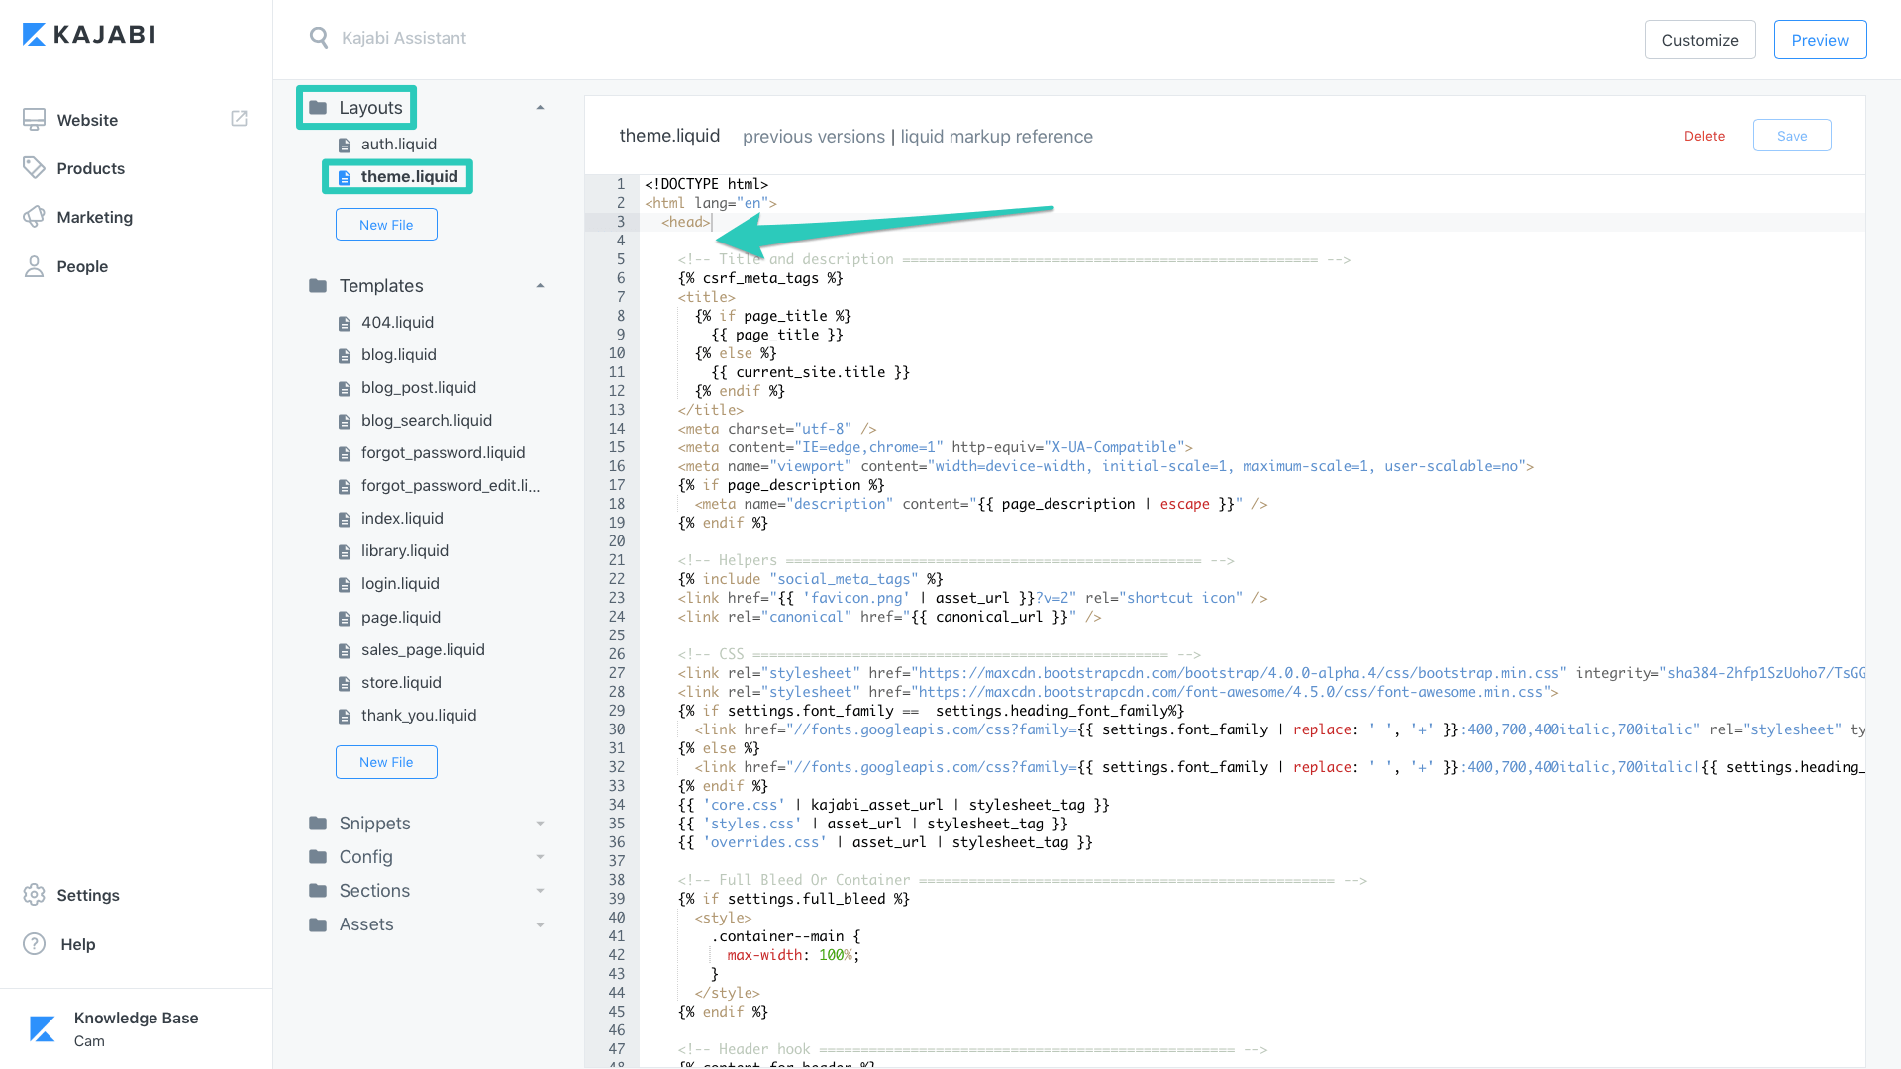Screen dimensions: 1901x1069
Task: Expand the Snippets folder
Action: [x=540, y=824]
